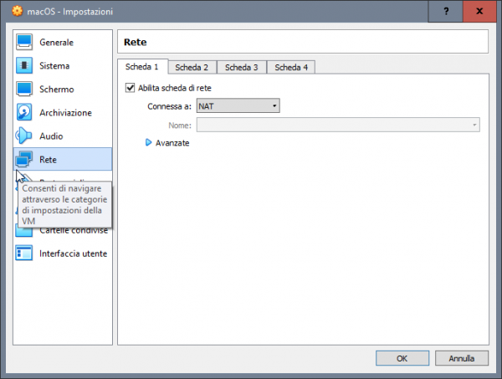Image resolution: width=502 pixels, height=379 pixels.
Task: Open the Nome combo box
Action: coord(338,125)
